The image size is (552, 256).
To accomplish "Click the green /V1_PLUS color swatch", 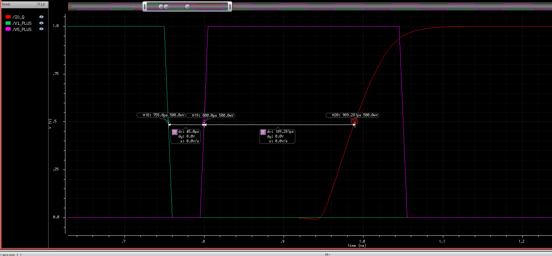I will pyautogui.click(x=8, y=23).
